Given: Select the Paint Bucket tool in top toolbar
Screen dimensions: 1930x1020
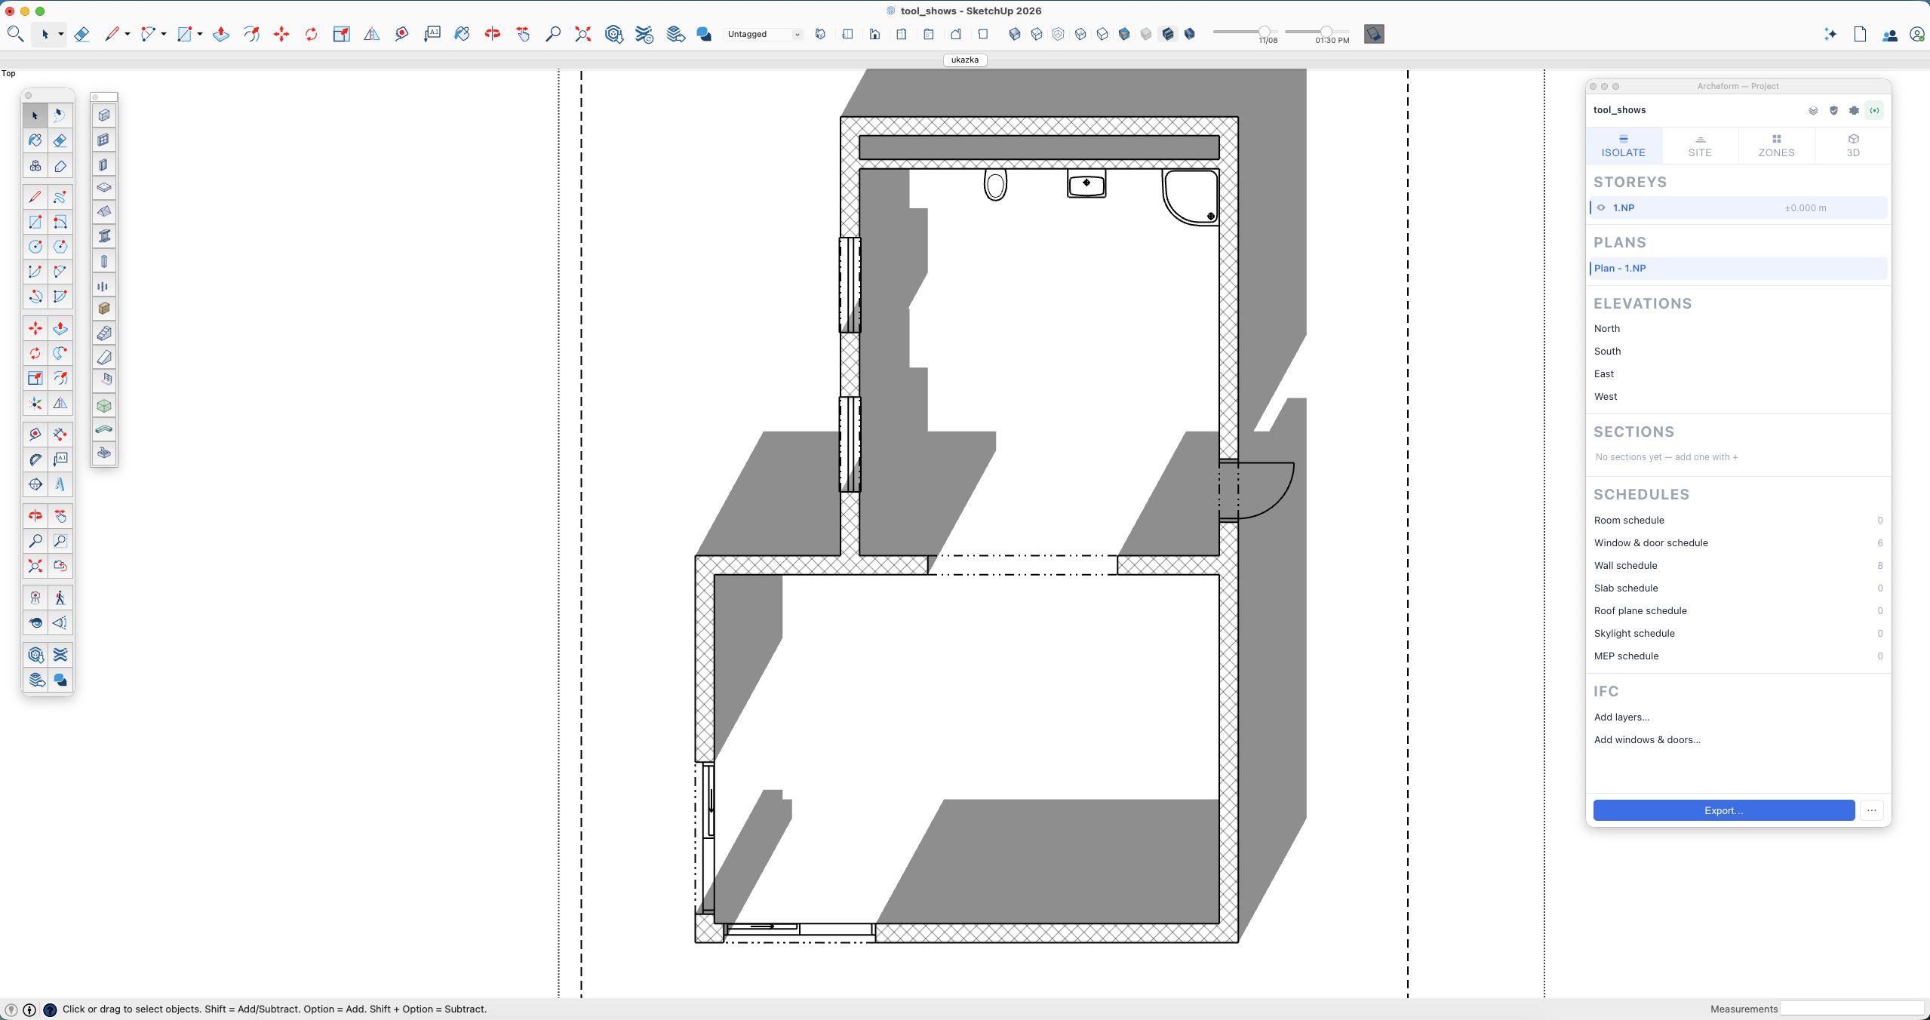Looking at the screenshot, I should tap(463, 34).
